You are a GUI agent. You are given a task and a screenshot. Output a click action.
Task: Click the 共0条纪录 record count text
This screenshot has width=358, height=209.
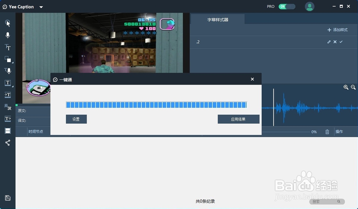pos(205,201)
